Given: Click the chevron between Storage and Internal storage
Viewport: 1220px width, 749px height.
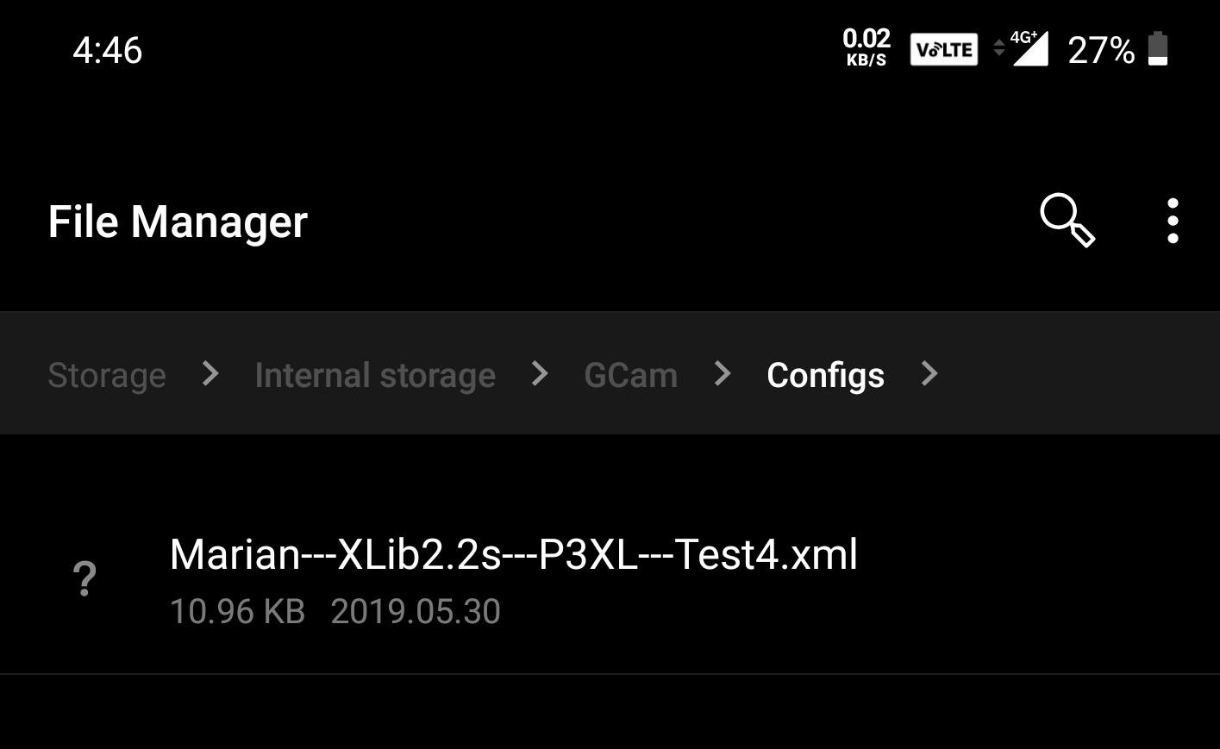Looking at the screenshot, I should click(210, 374).
